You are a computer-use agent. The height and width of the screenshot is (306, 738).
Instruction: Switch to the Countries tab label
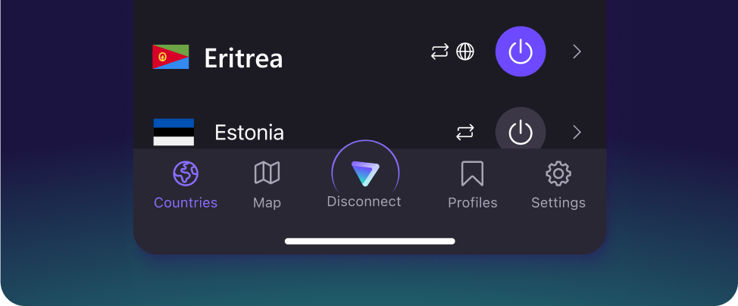tap(186, 203)
